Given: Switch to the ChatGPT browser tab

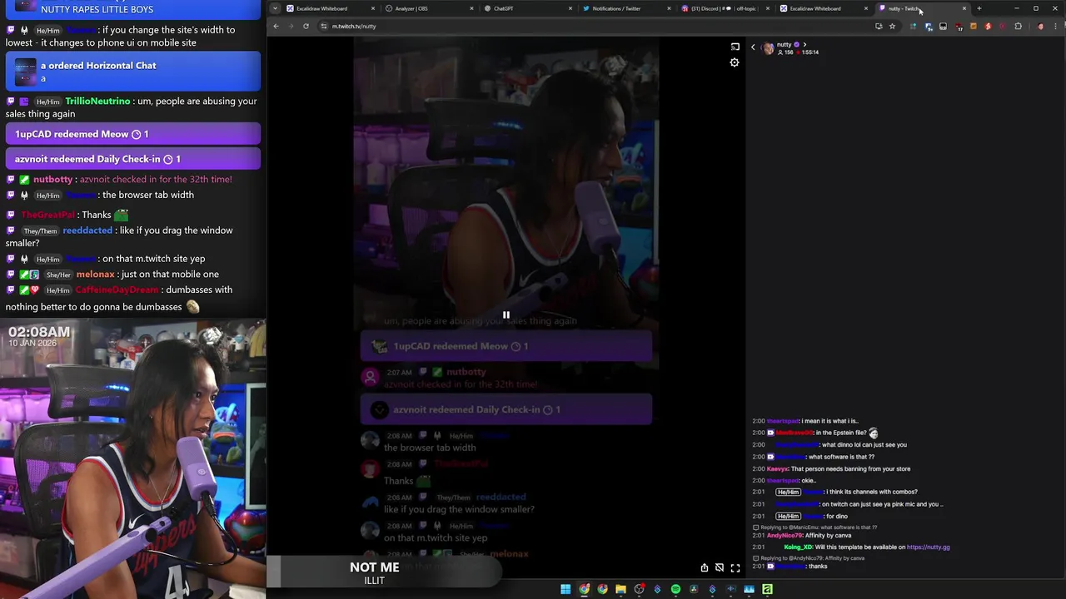Looking at the screenshot, I should click(530, 8).
